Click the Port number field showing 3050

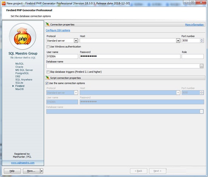click(x=191, y=40)
